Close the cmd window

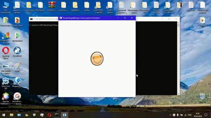(x=176, y=19)
